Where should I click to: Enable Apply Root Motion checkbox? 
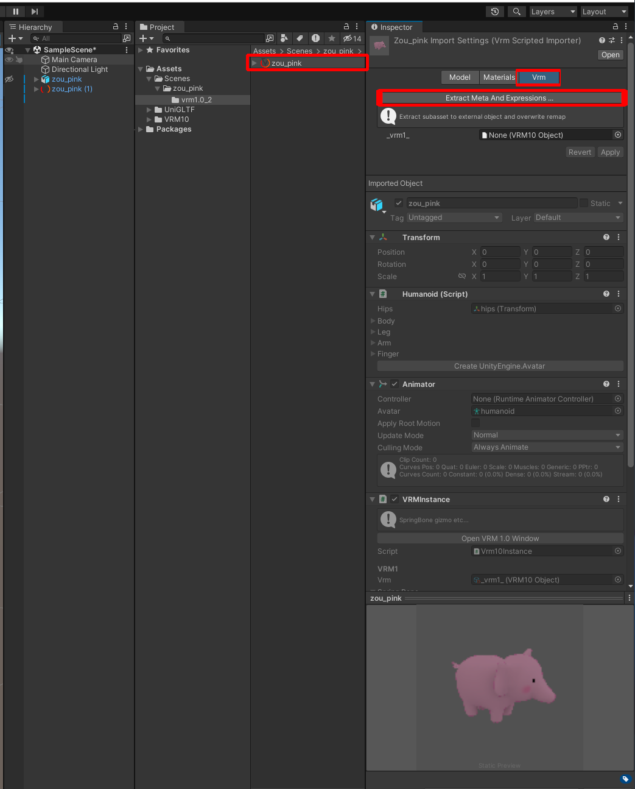coord(475,423)
